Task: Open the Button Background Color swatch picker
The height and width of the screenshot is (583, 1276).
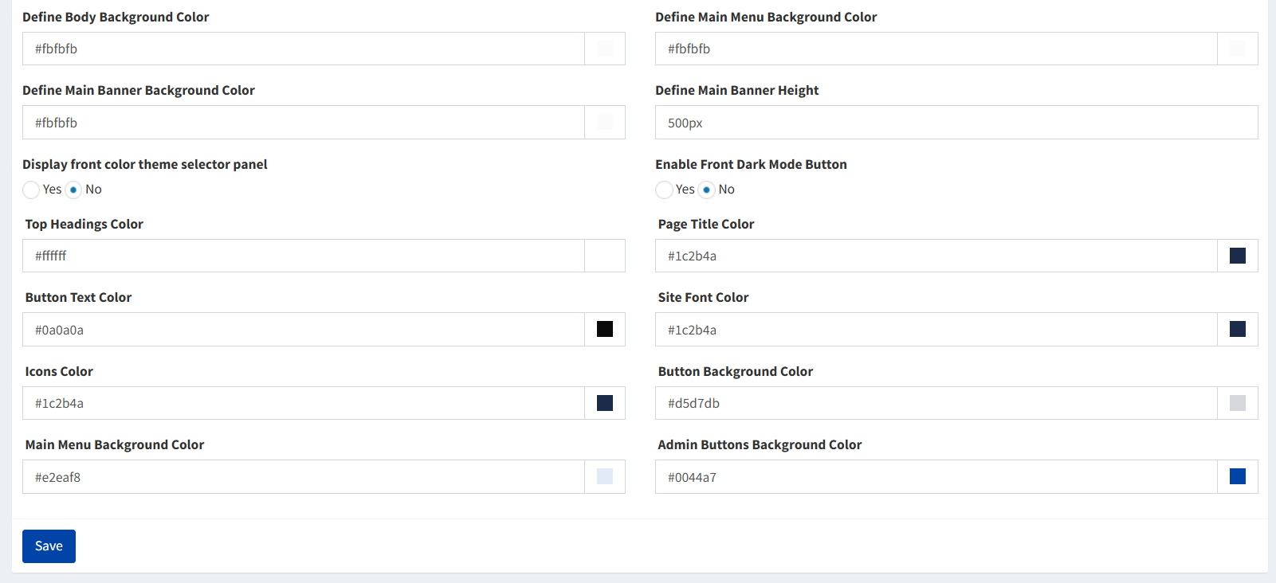Action: click(1236, 403)
